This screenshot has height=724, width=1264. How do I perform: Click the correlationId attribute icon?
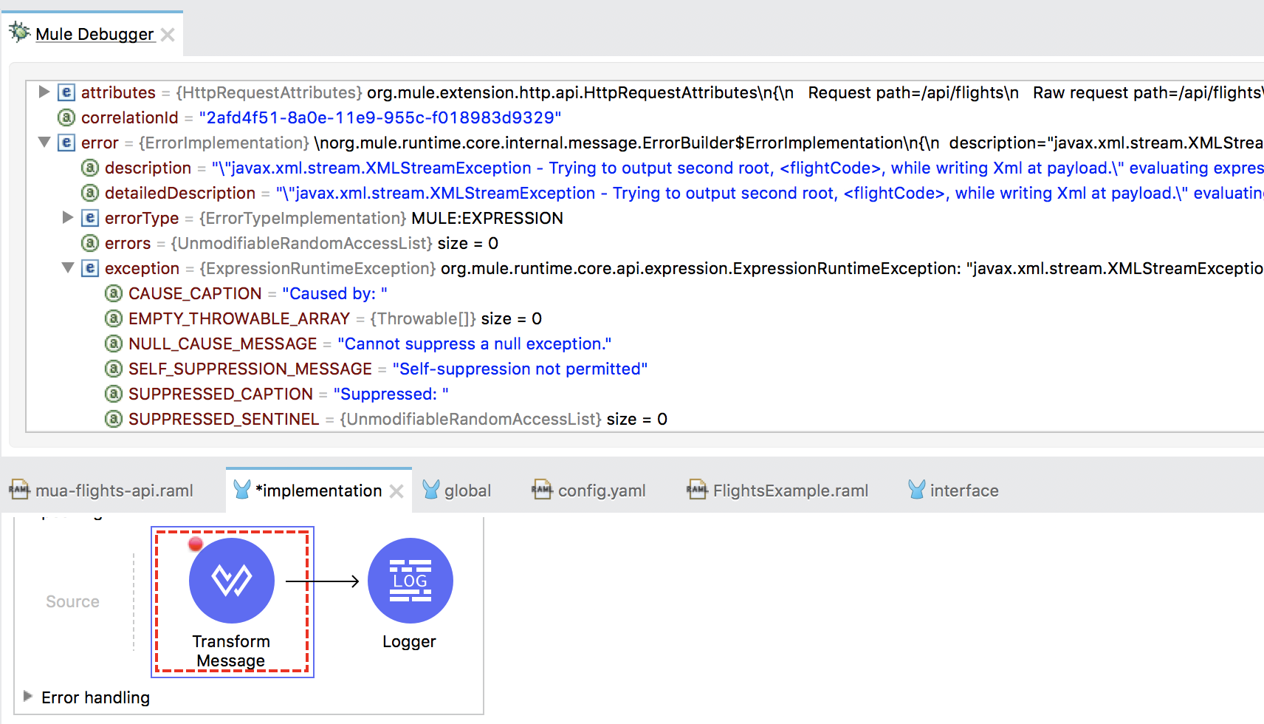pos(66,117)
